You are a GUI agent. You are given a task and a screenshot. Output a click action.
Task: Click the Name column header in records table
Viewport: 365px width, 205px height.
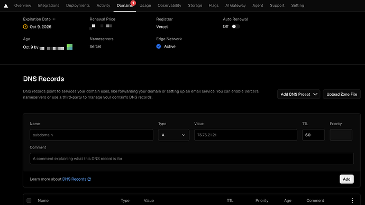point(43,200)
